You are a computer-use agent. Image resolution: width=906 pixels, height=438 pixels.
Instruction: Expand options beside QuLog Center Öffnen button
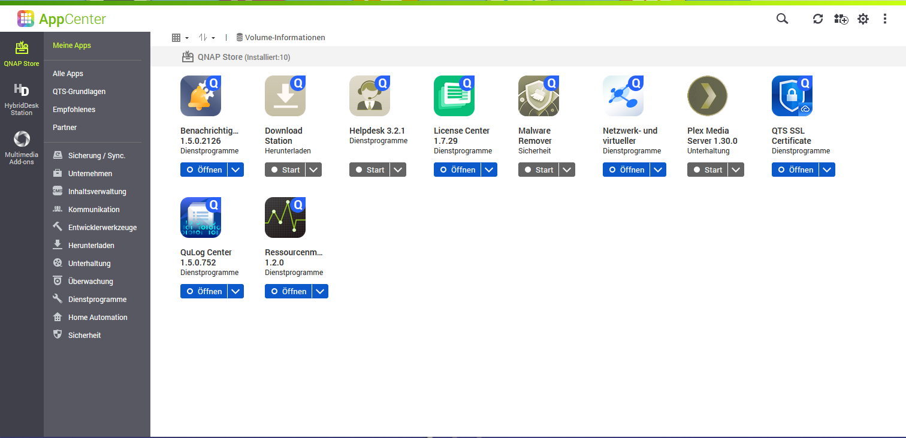click(x=235, y=291)
